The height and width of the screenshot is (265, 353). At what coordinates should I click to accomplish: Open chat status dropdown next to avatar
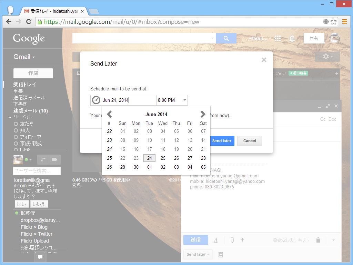click(x=30, y=159)
